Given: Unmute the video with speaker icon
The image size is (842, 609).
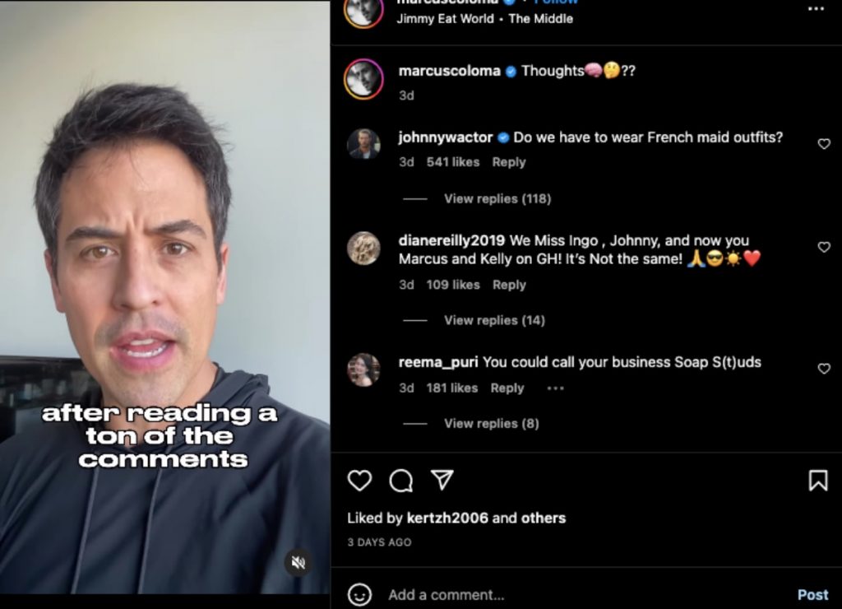Looking at the screenshot, I should pos(298,563).
